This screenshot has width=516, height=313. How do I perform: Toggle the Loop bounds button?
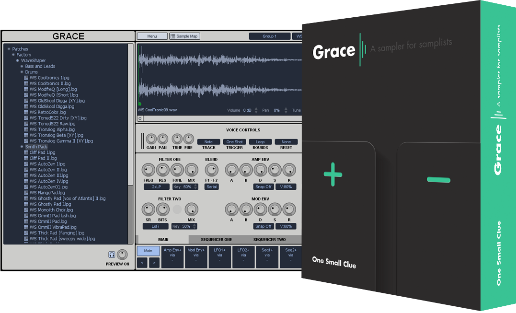pos(260,142)
